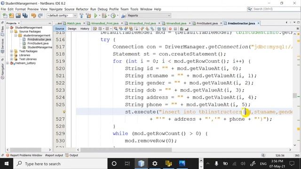Open Run Project dropdown arrow
The width and height of the screenshot is (301, 169).
[x=99, y=15]
